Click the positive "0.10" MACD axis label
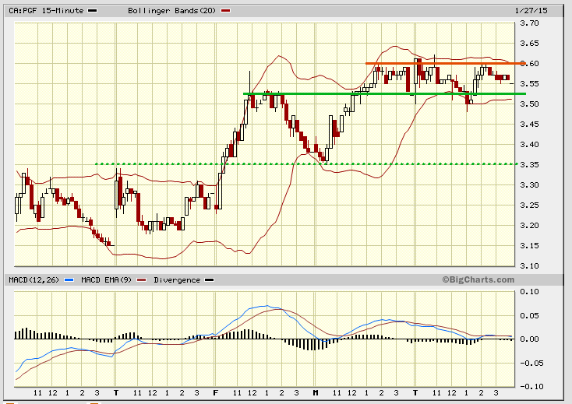The width and height of the screenshot is (572, 404). pyautogui.click(x=529, y=291)
